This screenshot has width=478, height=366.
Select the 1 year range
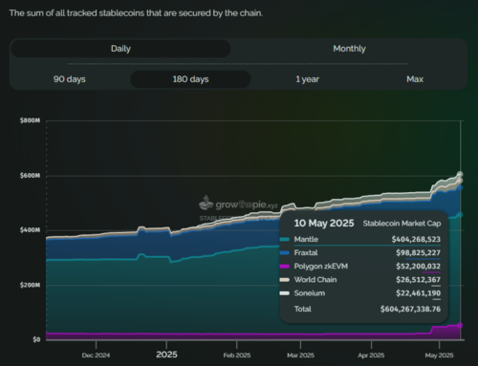(307, 79)
